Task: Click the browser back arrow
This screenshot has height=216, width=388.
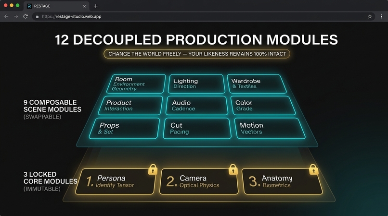Action: [6, 16]
